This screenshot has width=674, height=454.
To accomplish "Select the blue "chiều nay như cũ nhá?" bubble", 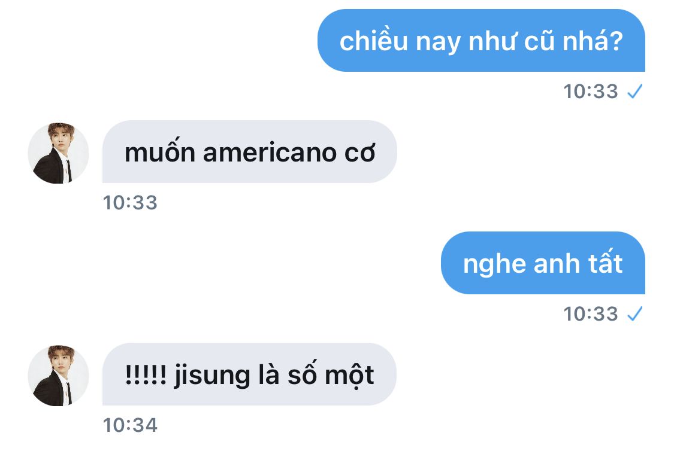I will click(x=482, y=40).
